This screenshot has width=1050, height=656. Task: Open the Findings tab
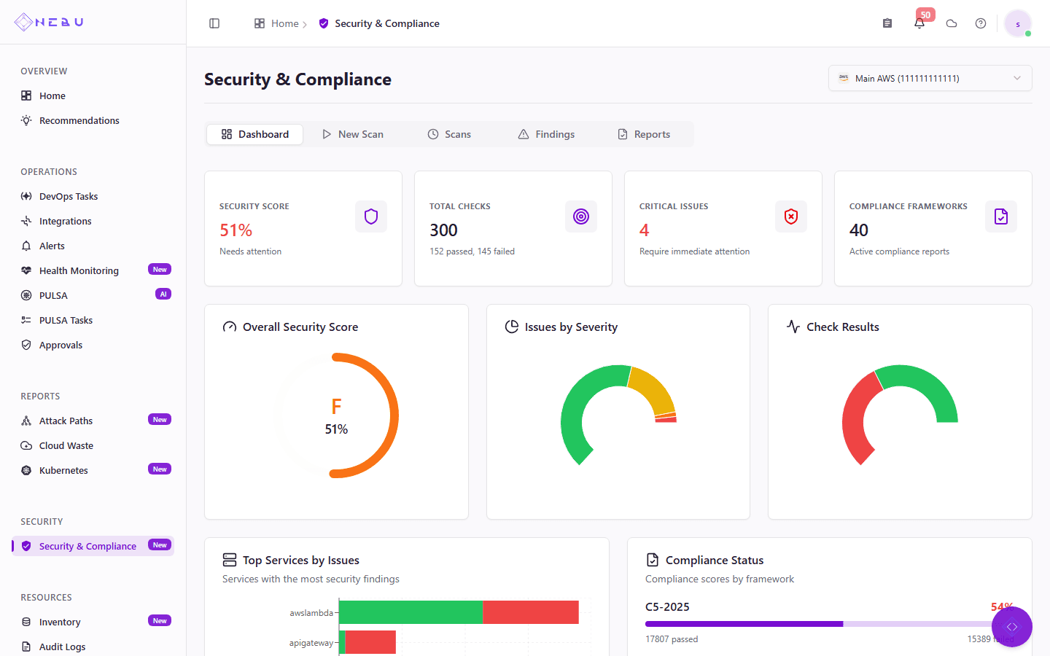pyautogui.click(x=546, y=134)
